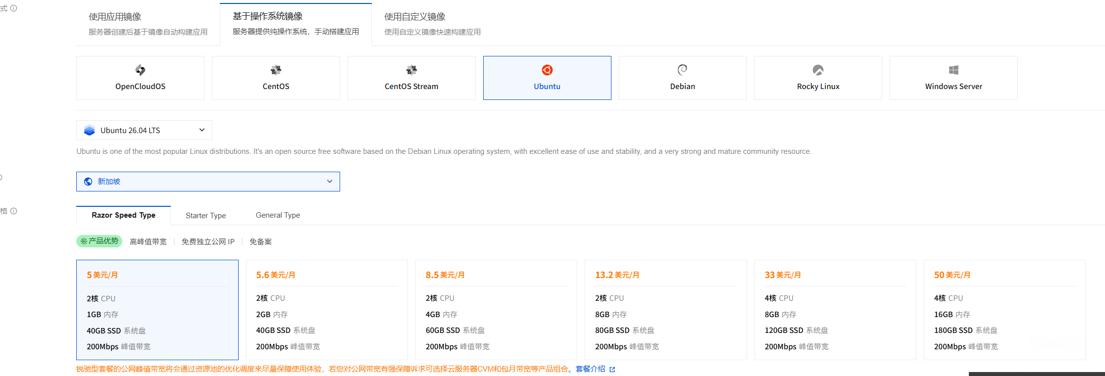Image resolution: width=1105 pixels, height=376 pixels.
Task: Click the orange 锐驰型套餐 bandwidth notice text
Action: click(x=324, y=369)
